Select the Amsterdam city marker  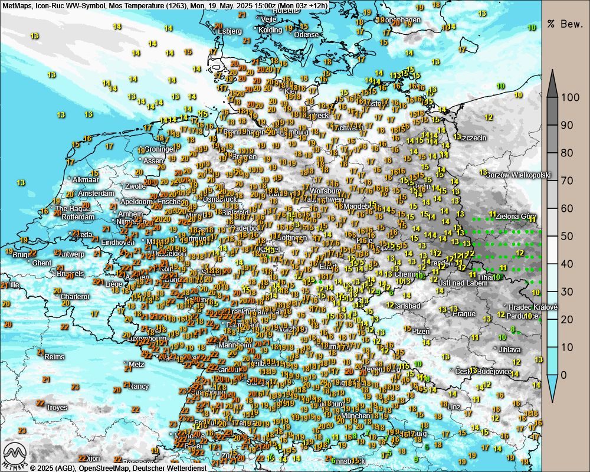[63, 194]
